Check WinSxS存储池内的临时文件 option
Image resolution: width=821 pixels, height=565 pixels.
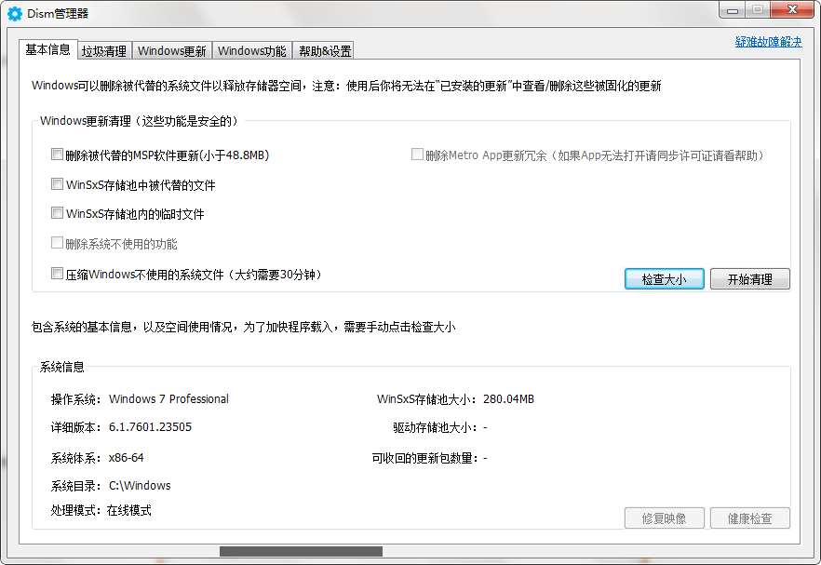pyautogui.click(x=57, y=213)
